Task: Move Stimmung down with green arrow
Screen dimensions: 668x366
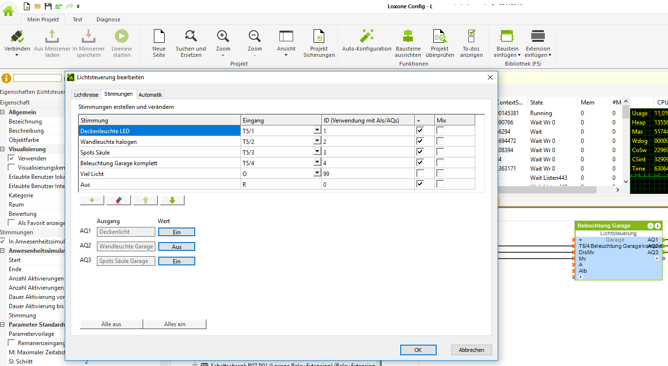Action: click(172, 200)
